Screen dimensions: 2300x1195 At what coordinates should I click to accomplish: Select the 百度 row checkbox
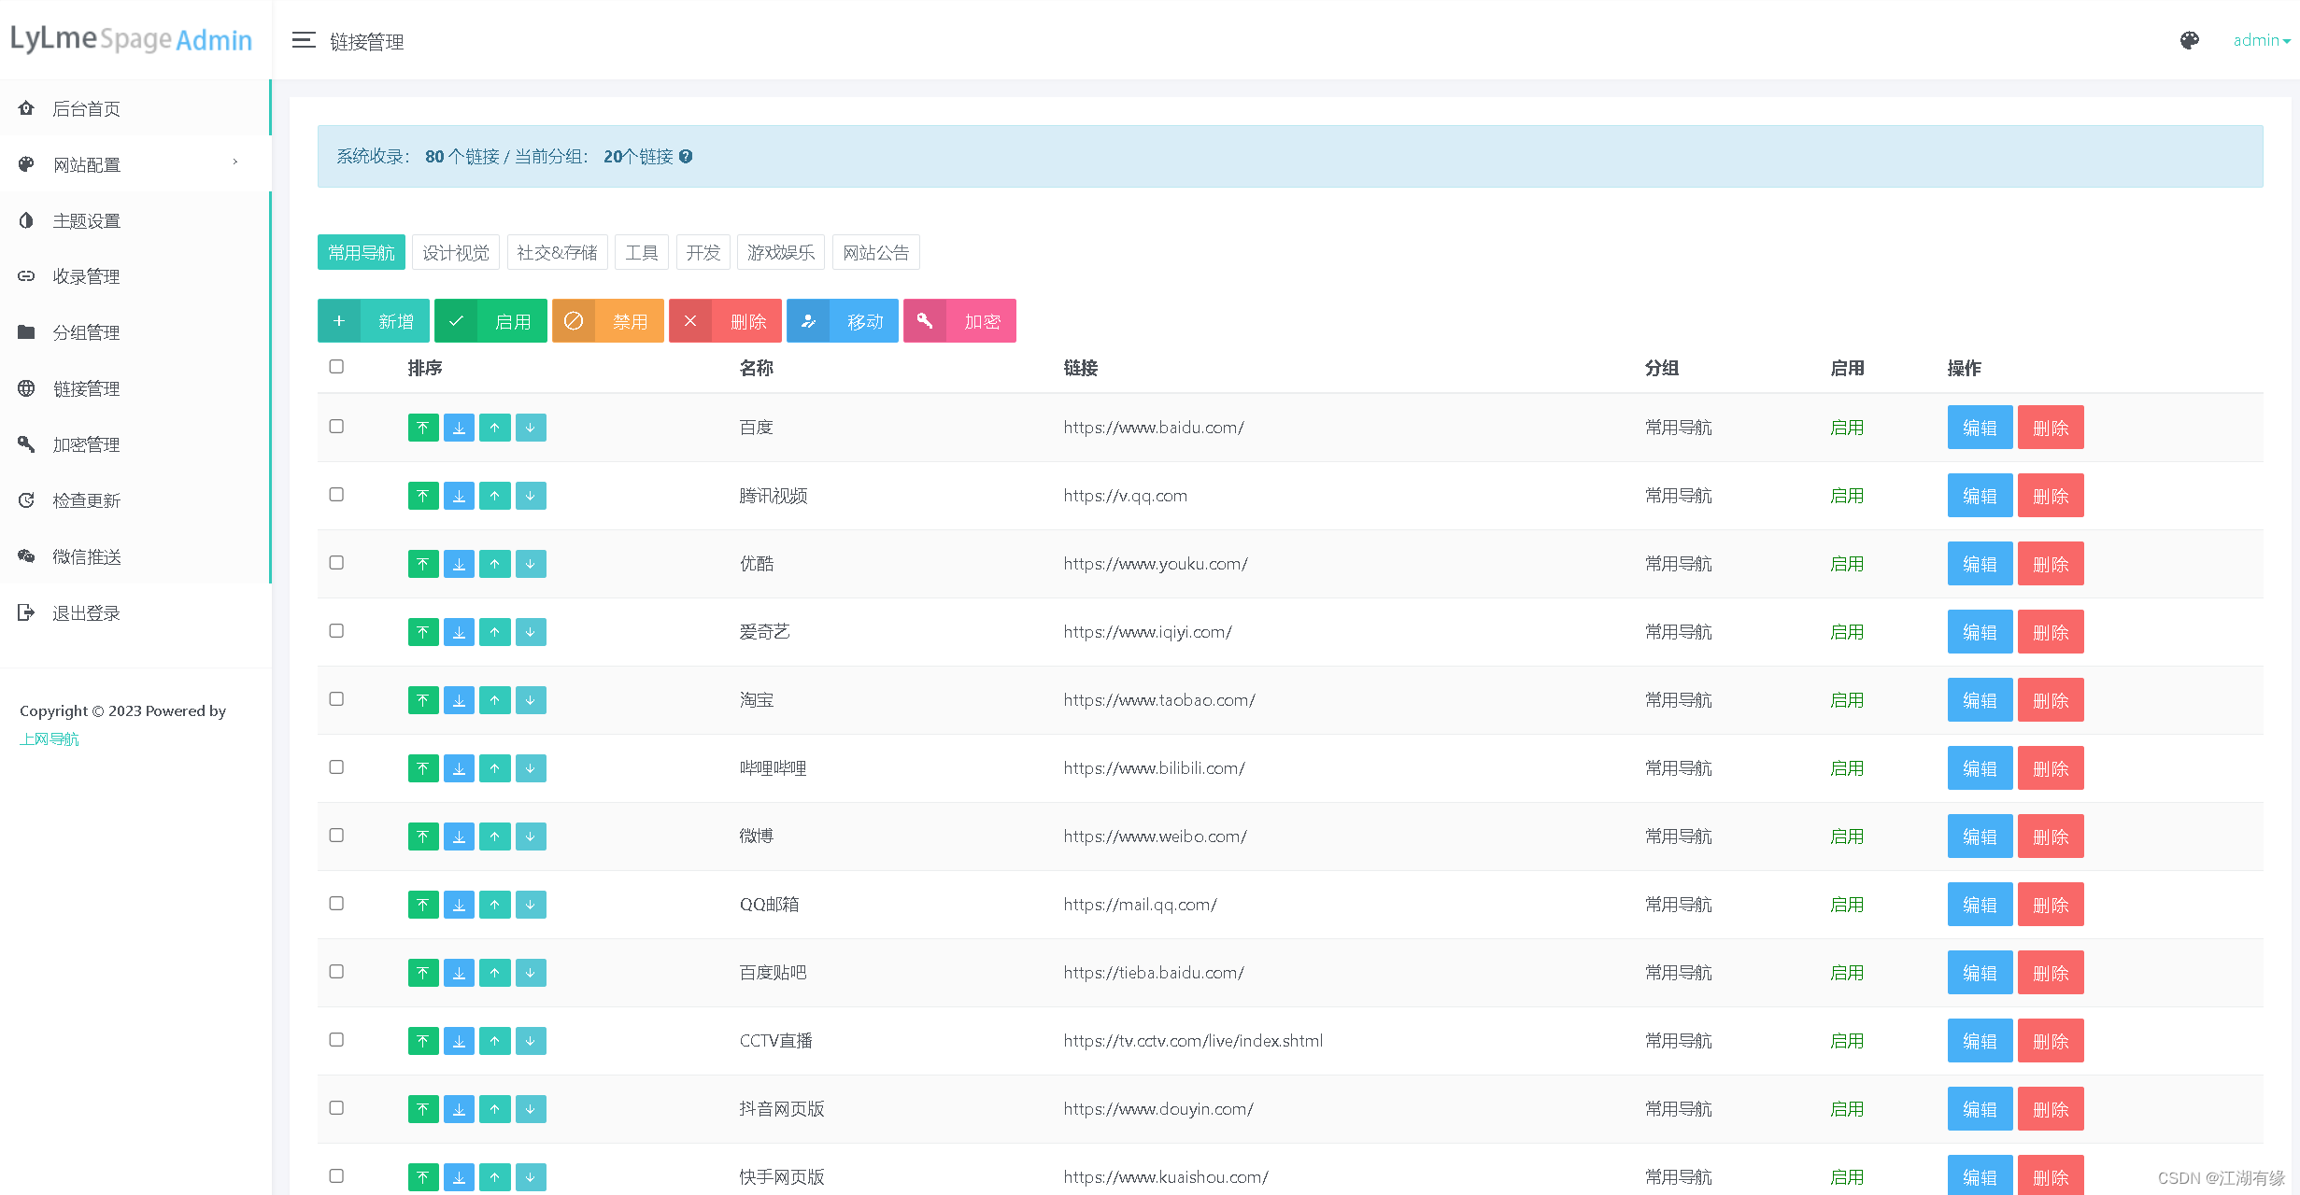coord(336,427)
